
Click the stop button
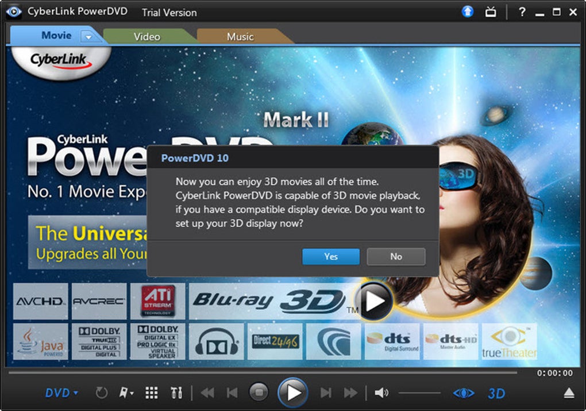click(x=259, y=392)
